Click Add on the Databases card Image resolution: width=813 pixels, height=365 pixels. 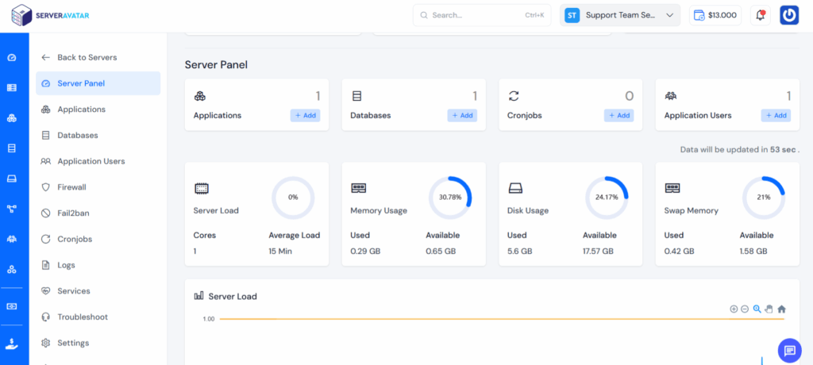click(x=462, y=115)
